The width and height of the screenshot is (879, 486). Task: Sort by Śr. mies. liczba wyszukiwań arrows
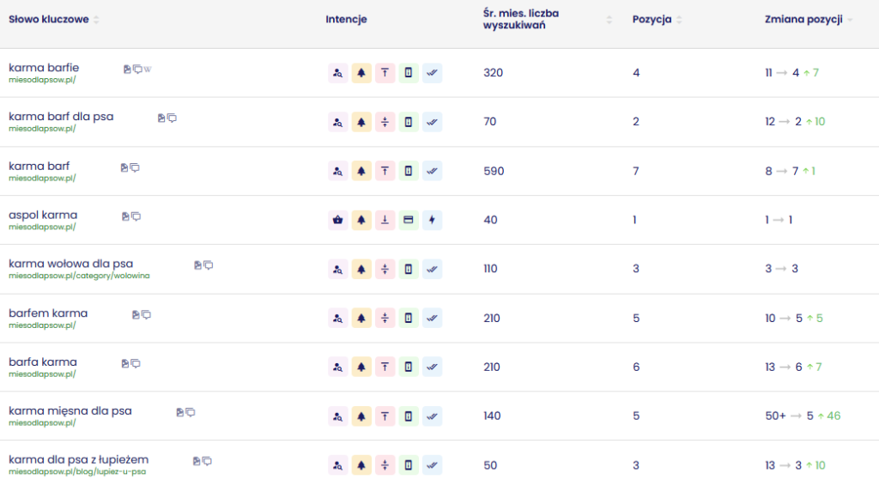coord(609,20)
